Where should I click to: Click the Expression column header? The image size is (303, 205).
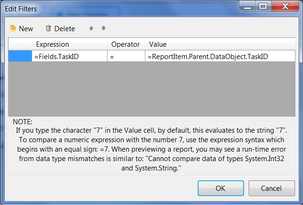69,44
